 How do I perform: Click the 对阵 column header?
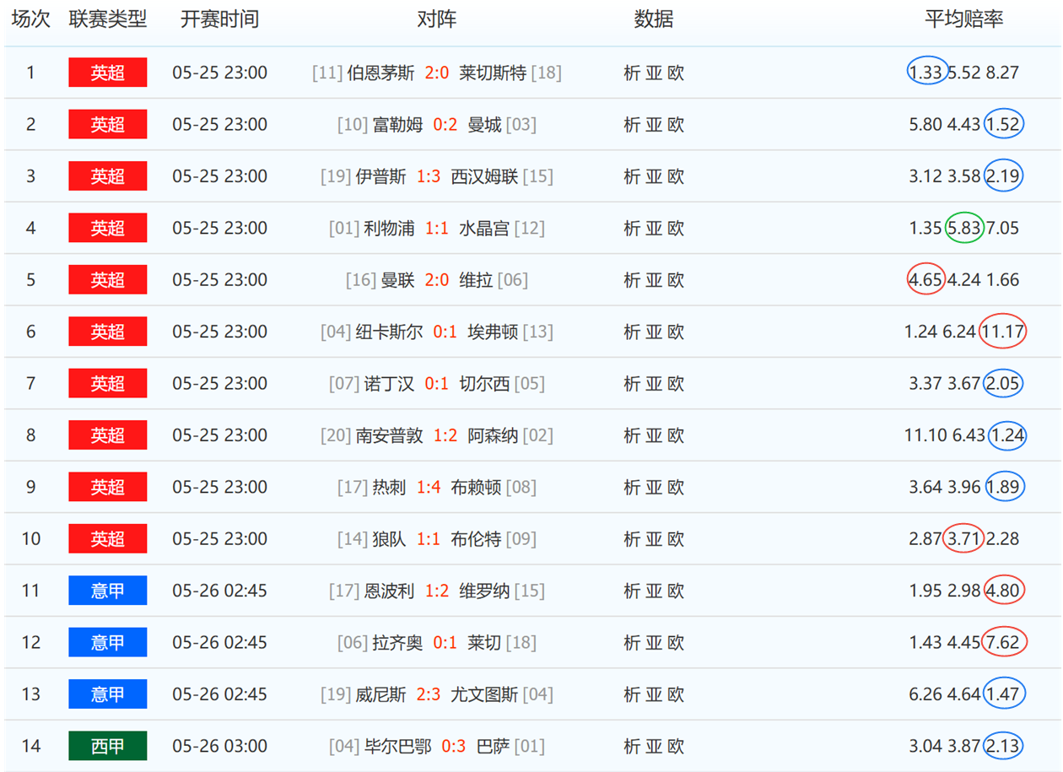[437, 19]
